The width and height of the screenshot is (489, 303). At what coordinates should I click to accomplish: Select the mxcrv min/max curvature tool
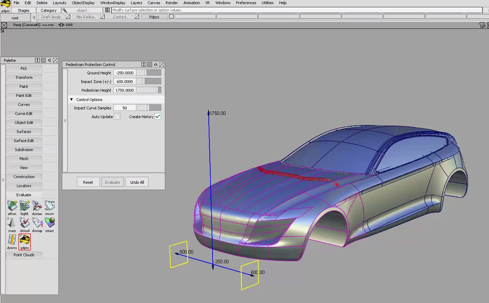coord(50,206)
